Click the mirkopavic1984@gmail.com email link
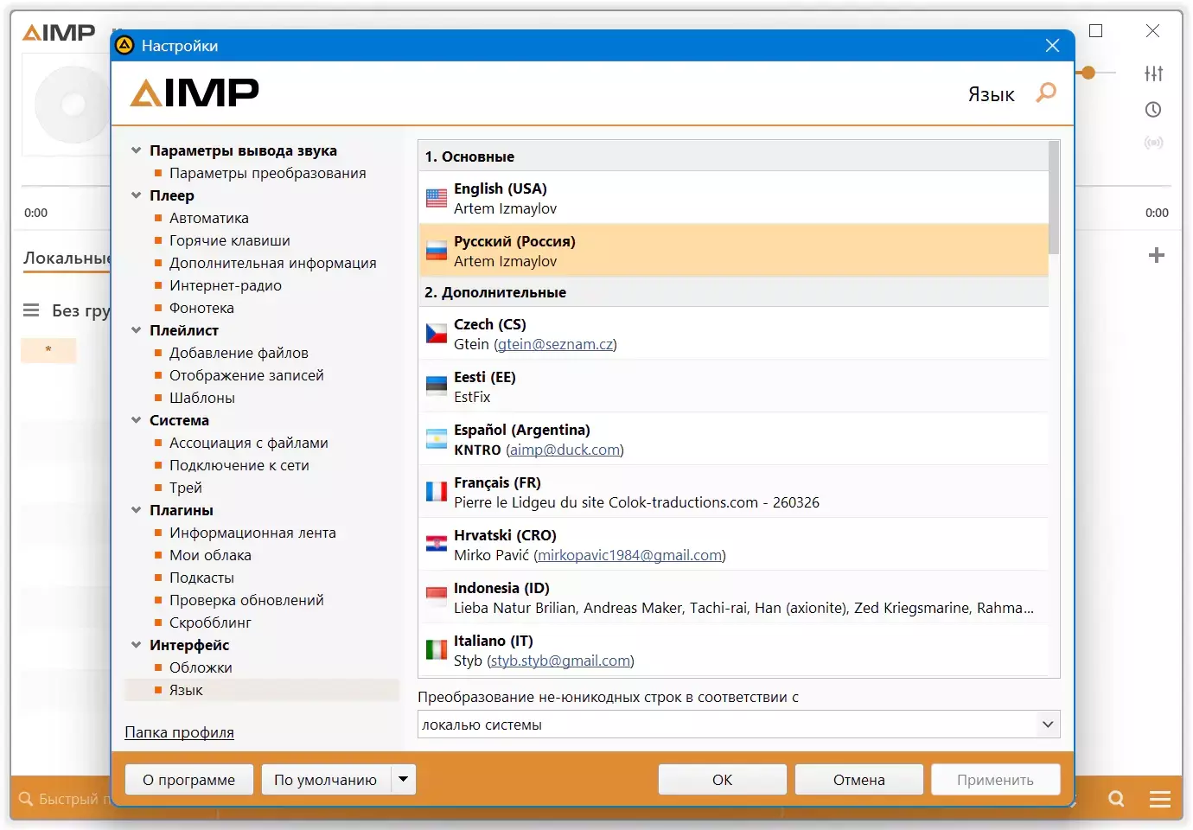1193x830 pixels. pyautogui.click(x=630, y=555)
